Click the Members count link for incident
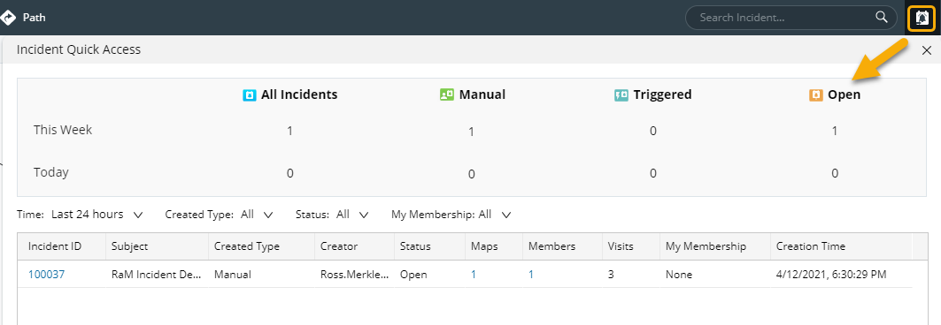Image resolution: width=941 pixels, height=325 pixels. pyautogui.click(x=531, y=275)
